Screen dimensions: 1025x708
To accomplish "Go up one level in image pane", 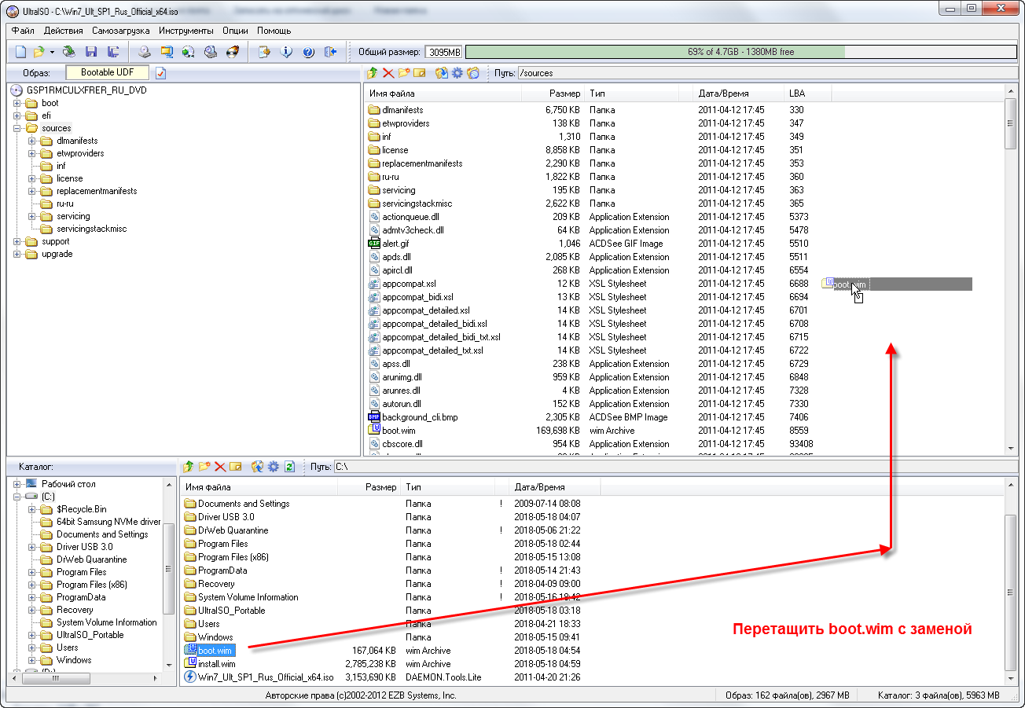I will [x=373, y=73].
